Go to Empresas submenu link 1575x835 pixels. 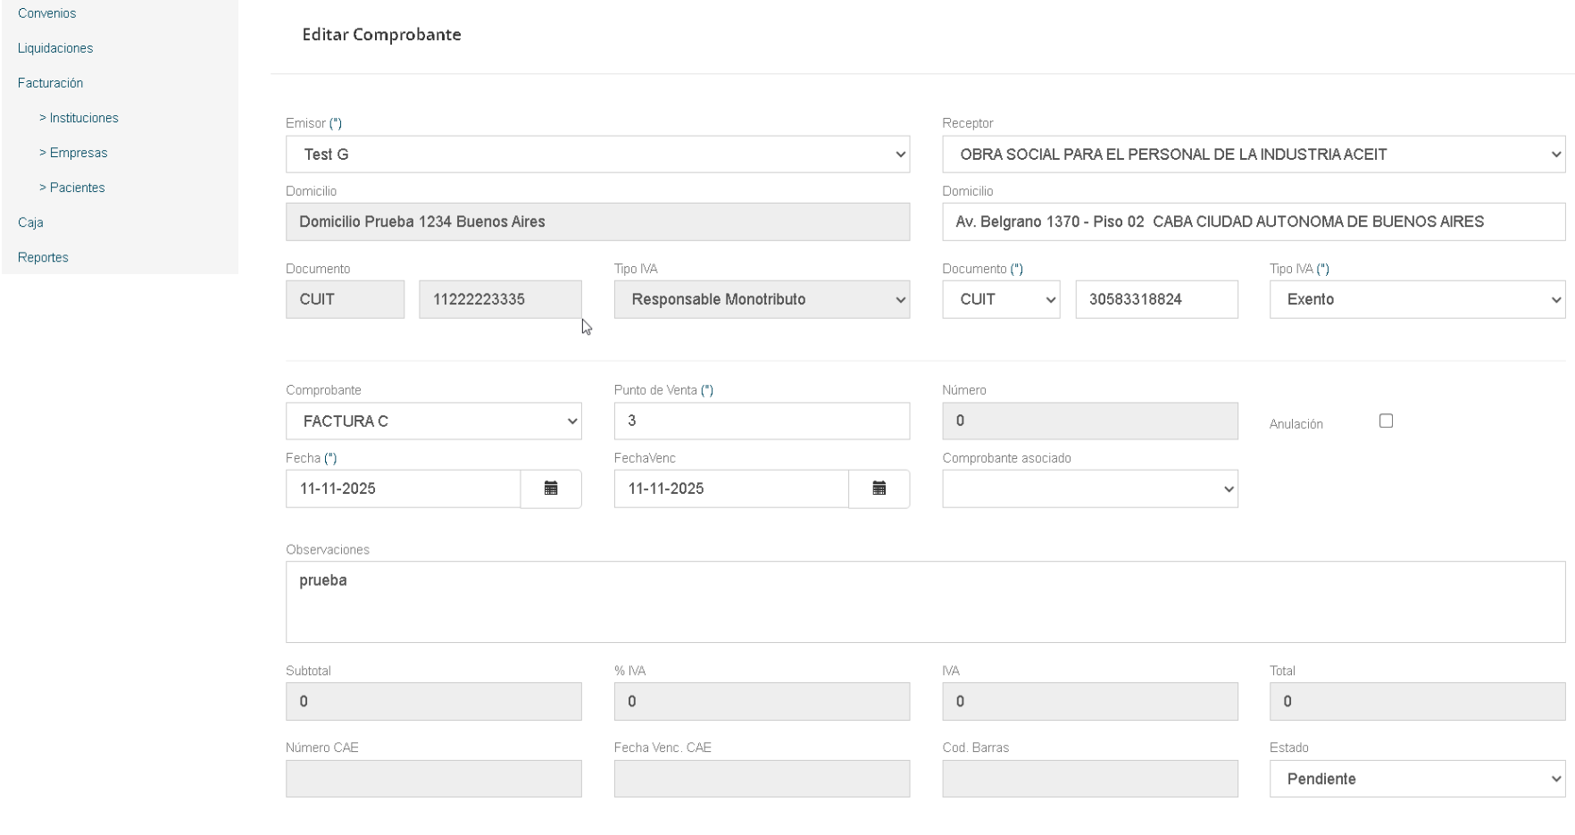click(x=73, y=153)
